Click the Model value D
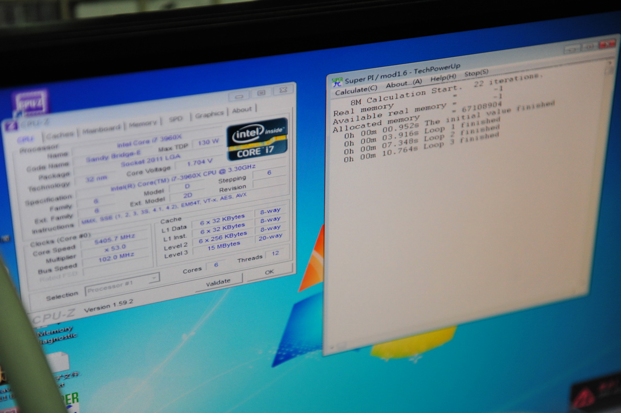The width and height of the screenshot is (621, 413). coord(187,186)
